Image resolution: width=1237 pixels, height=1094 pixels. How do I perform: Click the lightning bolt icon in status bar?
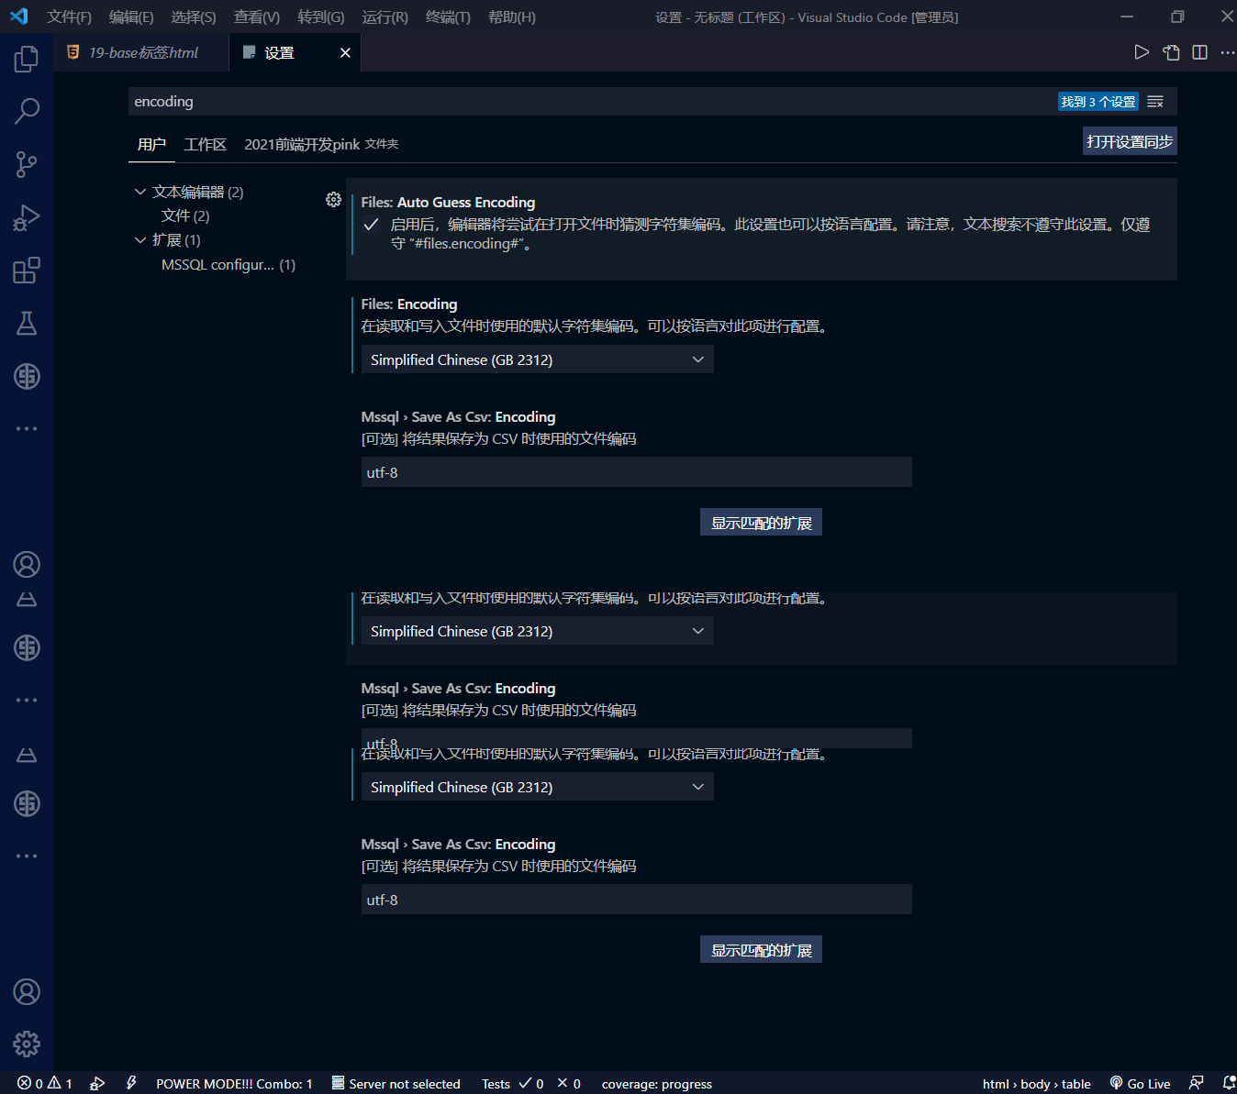click(131, 1083)
